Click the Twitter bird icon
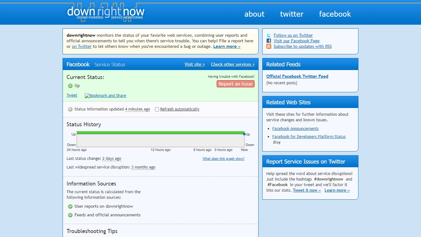Image resolution: width=421 pixels, height=237 pixels. point(269,35)
